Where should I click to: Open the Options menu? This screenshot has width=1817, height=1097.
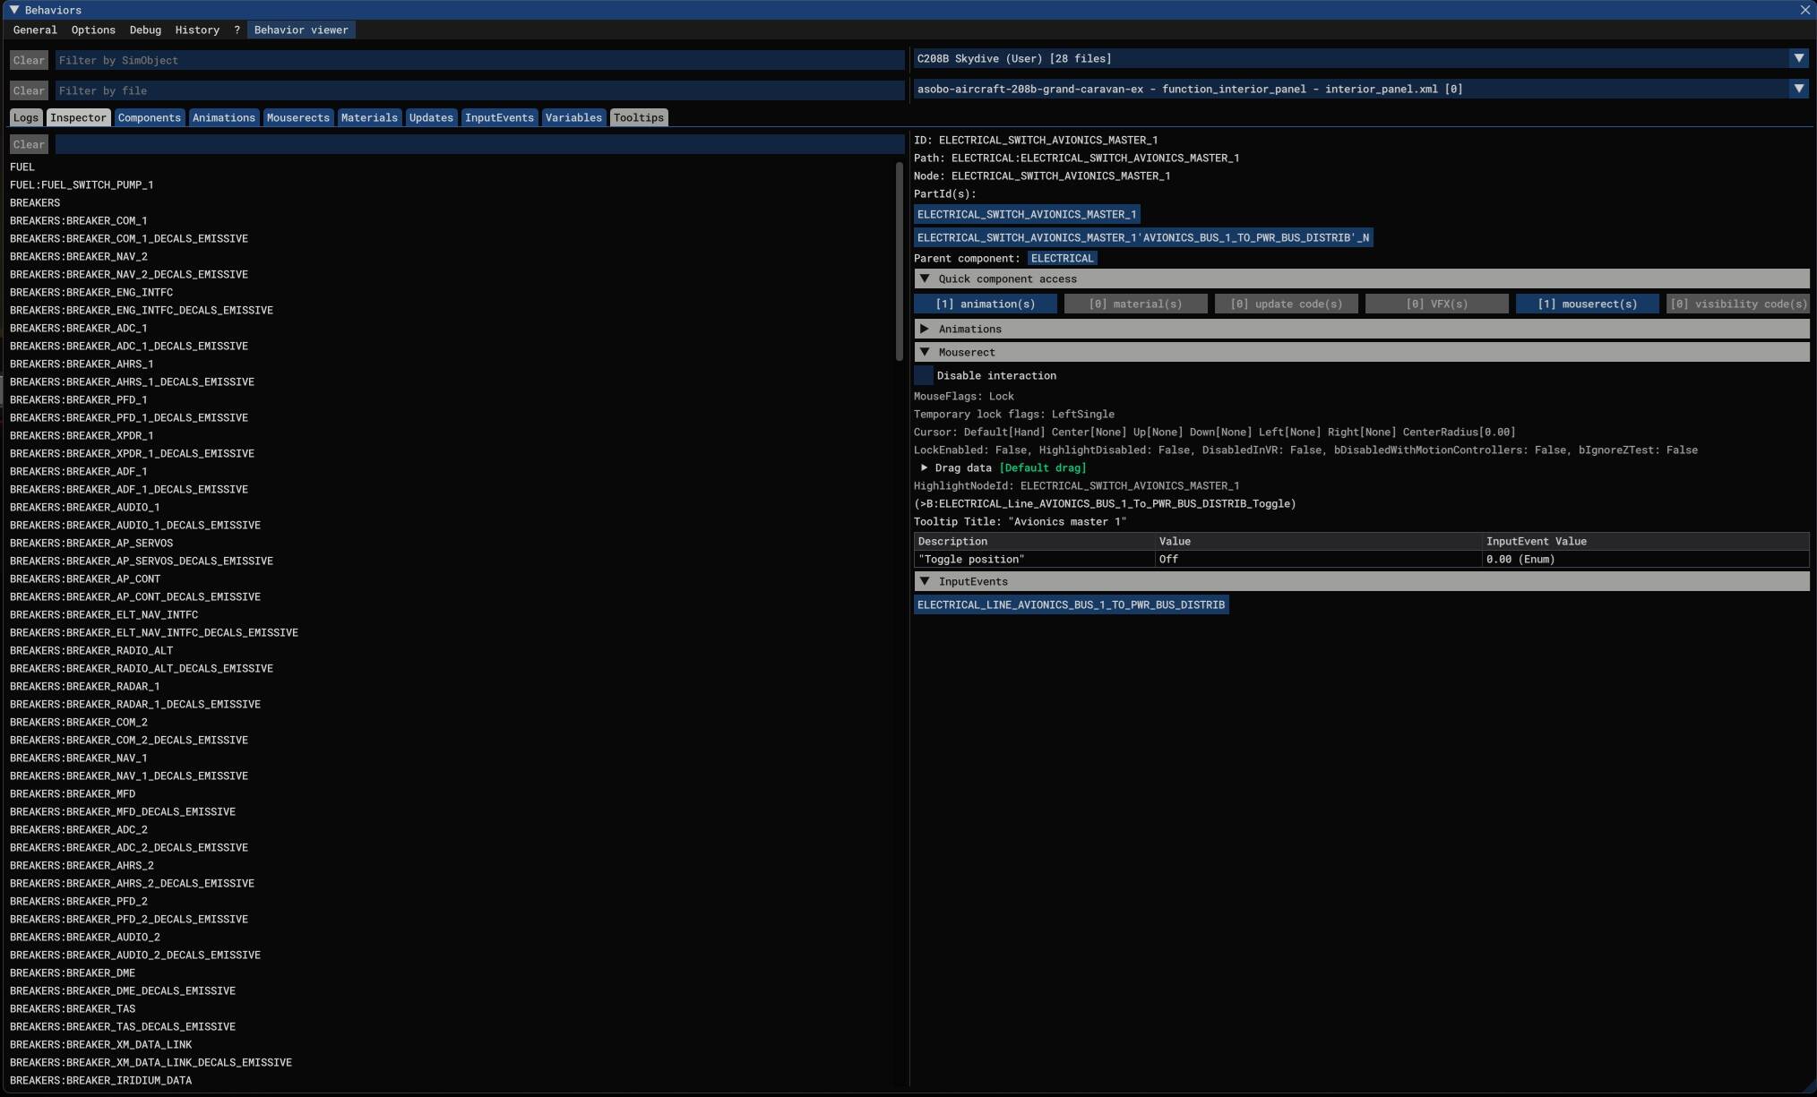click(93, 30)
